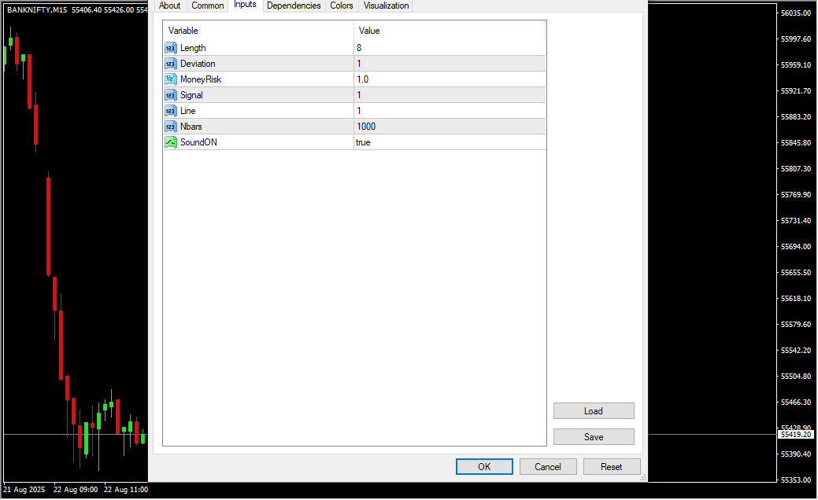This screenshot has width=818, height=500.
Task: Click the Nbars variable integer icon
Action: click(171, 127)
